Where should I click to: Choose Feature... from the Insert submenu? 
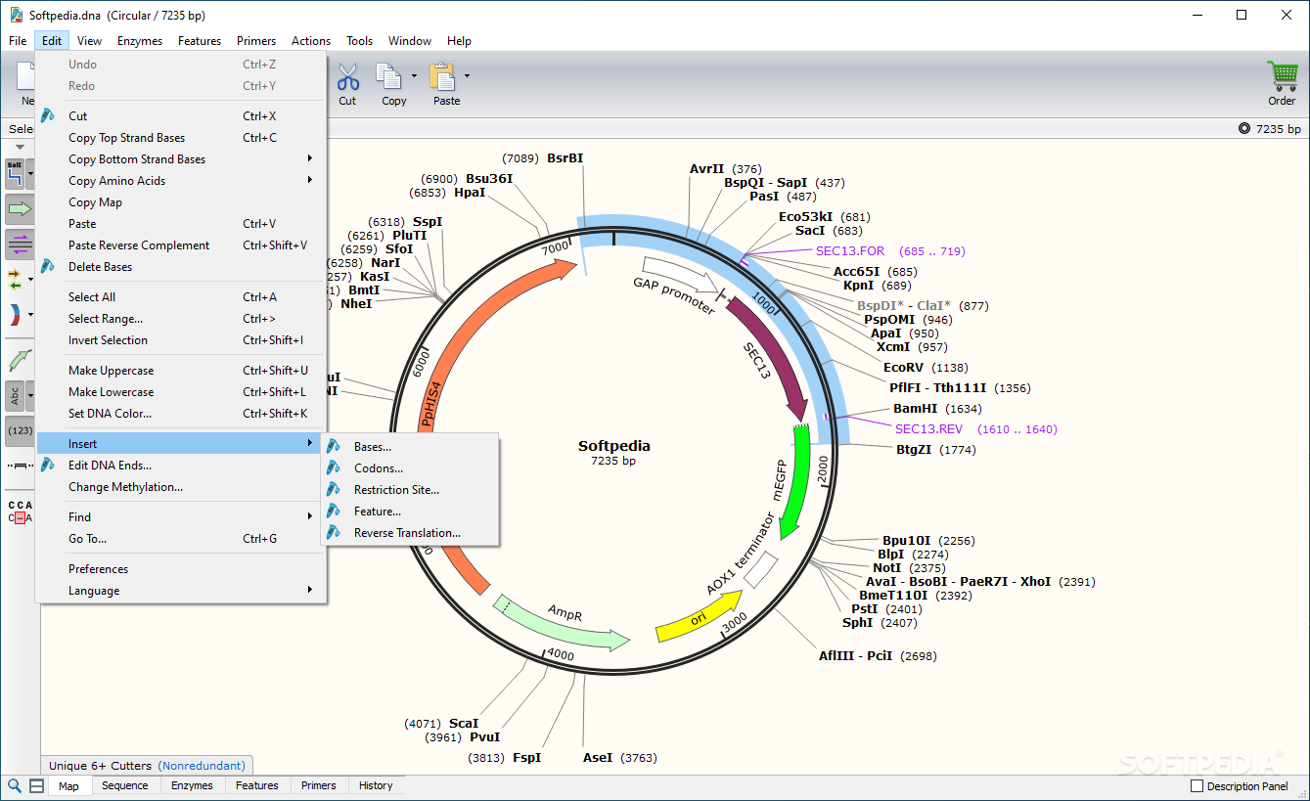tap(412, 512)
